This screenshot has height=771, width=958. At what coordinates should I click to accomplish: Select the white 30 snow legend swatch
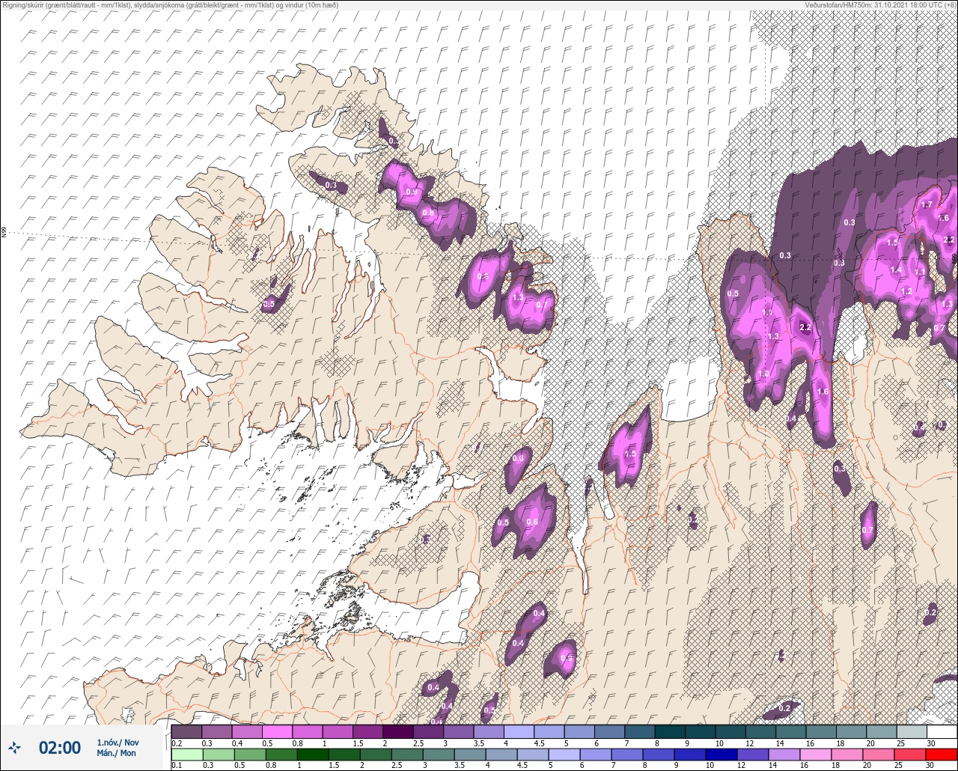click(x=942, y=731)
